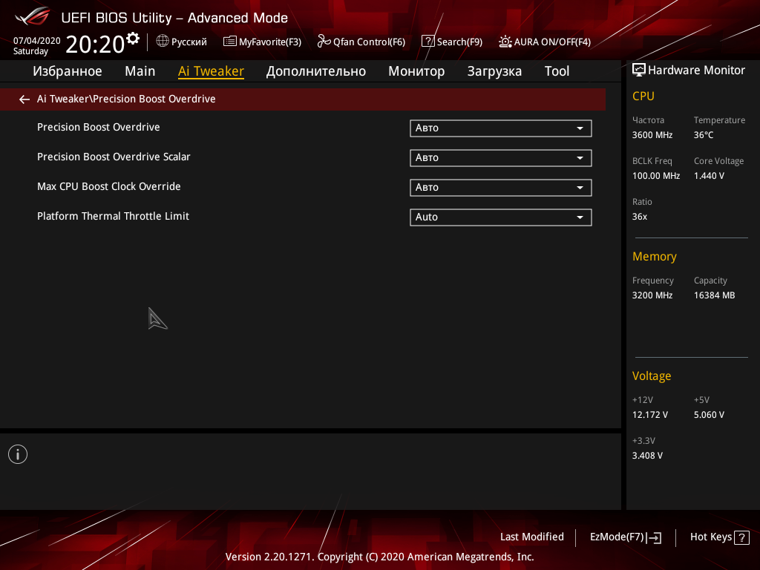Open the Монитор tab
The width and height of the screenshot is (760, 570).
click(x=416, y=71)
